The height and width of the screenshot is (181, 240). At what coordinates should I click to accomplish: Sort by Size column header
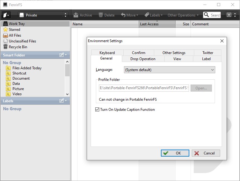(183, 24)
